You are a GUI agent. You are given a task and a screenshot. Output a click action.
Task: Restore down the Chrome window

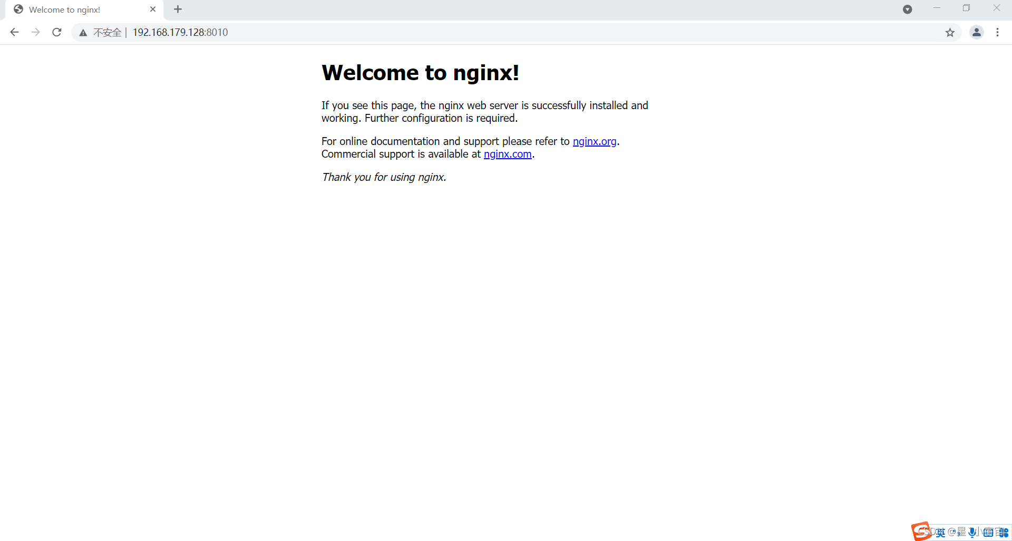pos(966,8)
